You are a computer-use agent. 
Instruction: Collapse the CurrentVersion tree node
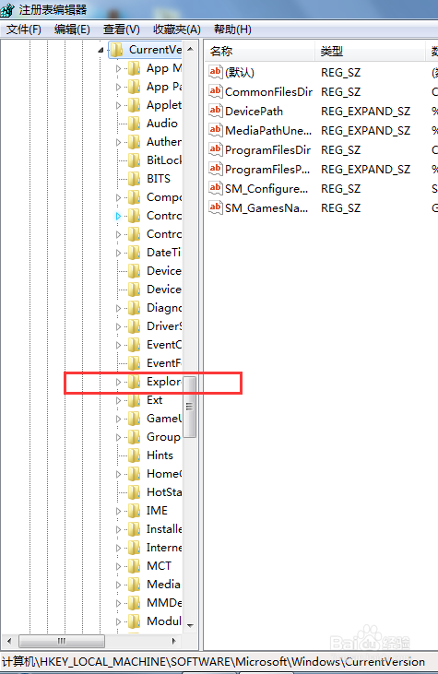tap(101, 51)
